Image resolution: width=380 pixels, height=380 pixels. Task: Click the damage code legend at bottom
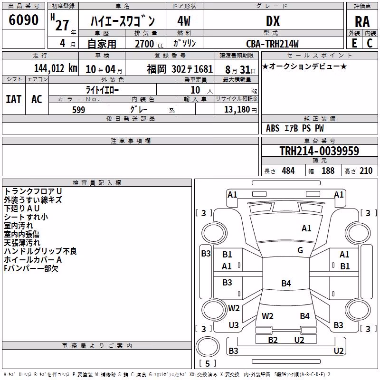click(x=167, y=374)
